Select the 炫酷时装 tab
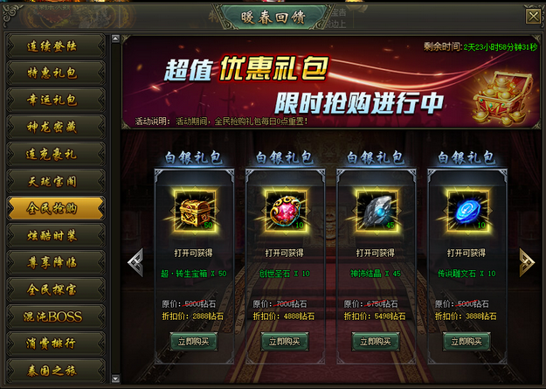Screen dimensions: 546x389 point(56,236)
